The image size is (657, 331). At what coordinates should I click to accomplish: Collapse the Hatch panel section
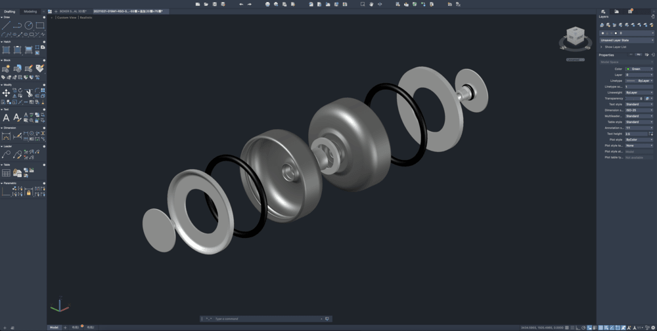pos(2,42)
